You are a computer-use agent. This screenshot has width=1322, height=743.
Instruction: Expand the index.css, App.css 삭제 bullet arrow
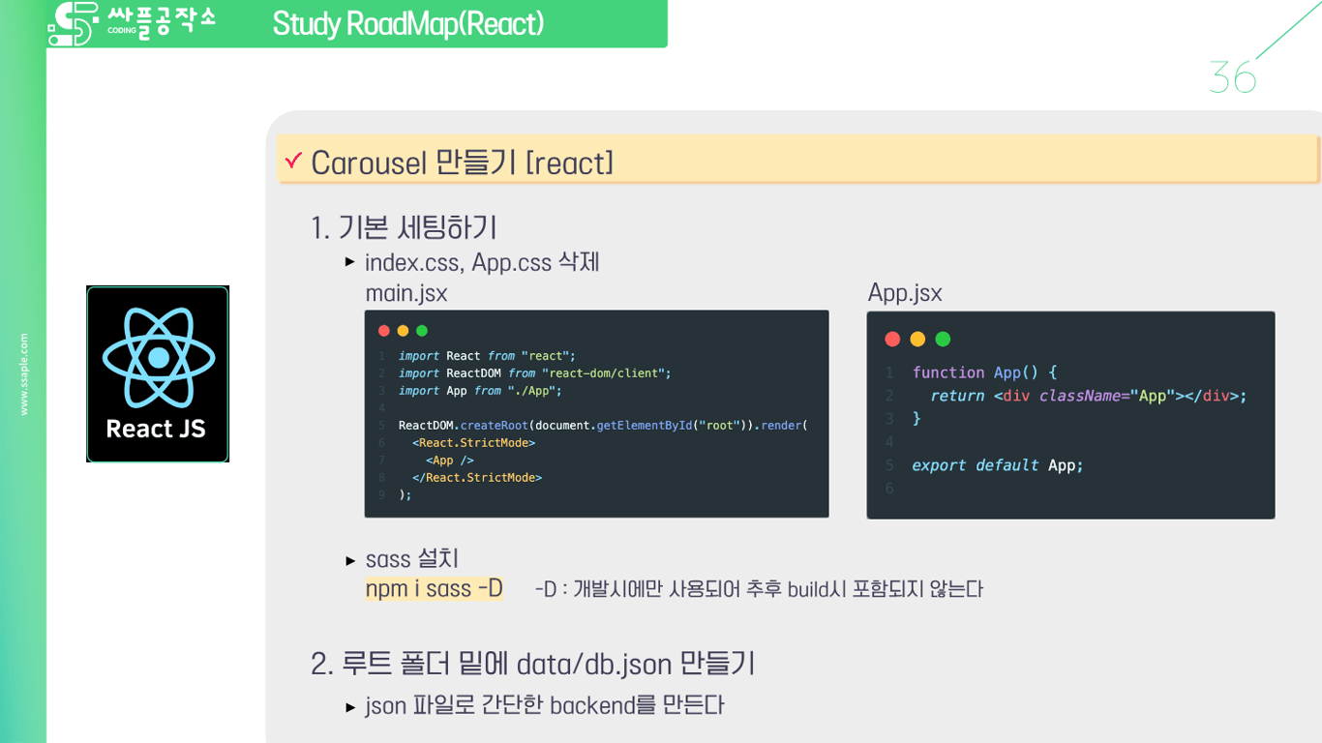click(x=351, y=261)
